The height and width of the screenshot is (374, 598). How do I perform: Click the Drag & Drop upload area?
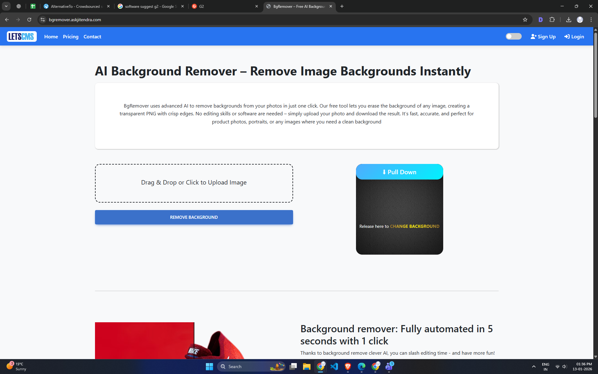click(194, 183)
